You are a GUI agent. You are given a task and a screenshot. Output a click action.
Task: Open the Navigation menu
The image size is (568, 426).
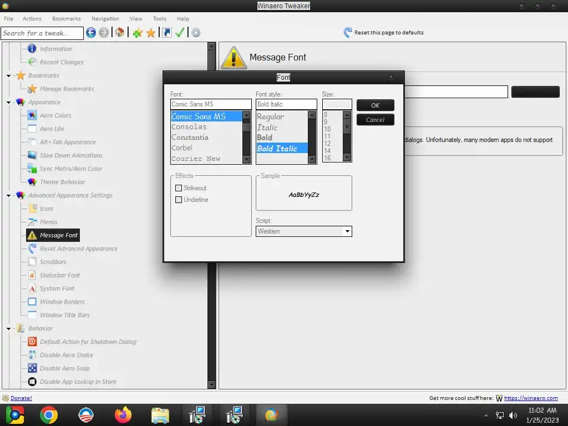click(x=105, y=18)
